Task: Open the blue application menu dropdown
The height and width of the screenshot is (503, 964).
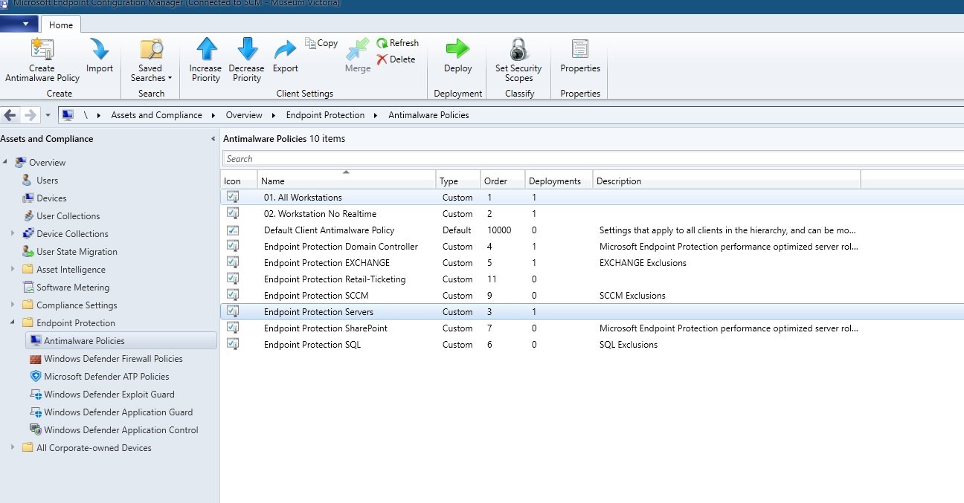Action: tap(19, 24)
